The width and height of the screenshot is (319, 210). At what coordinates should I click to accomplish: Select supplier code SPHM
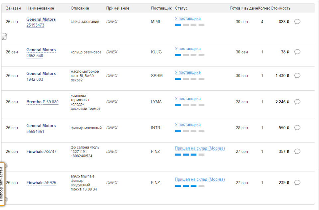[x=157, y=76]
